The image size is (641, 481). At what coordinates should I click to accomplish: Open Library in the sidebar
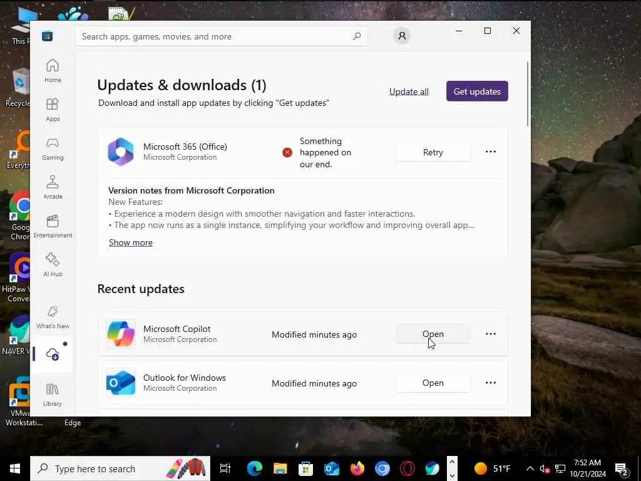pos(53,395)
